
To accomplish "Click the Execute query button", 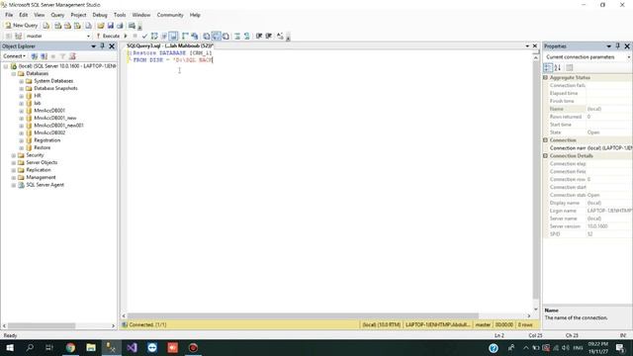I will [x=108, y=36].
